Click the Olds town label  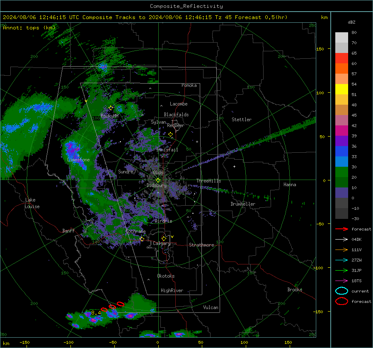158,173
